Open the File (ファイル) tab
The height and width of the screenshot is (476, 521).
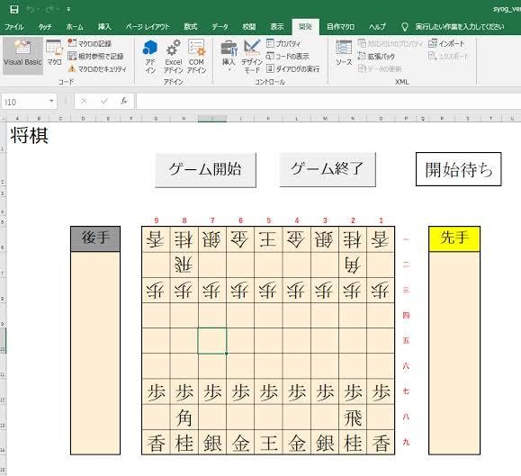[x=14, y=27]
